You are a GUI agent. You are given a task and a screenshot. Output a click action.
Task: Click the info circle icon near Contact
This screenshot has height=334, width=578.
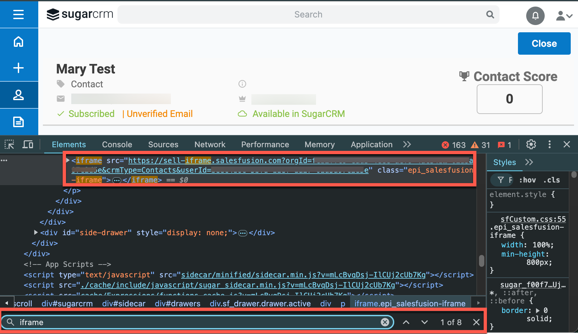[242, 84]
